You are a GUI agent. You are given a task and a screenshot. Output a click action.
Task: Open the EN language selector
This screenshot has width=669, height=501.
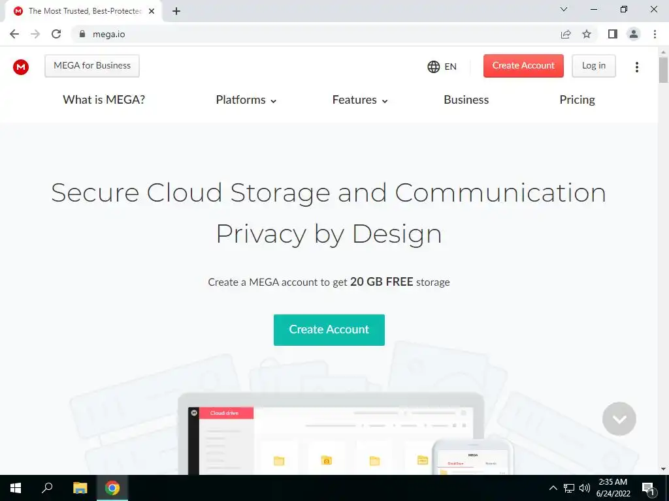pyautogui.click(x=442, y=67)
